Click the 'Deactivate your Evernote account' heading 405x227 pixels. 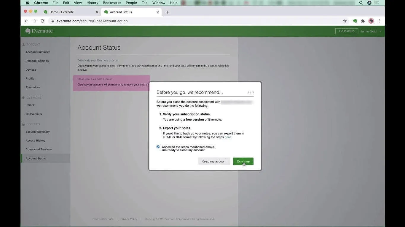coord(98,60)
